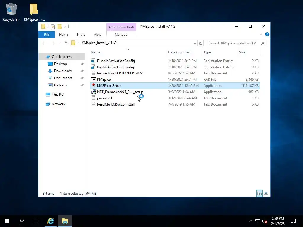Open the Recycle Bin desktop icon

(x=12, y=12)
